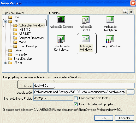Expand the VBNet project types node

[5, 63]
